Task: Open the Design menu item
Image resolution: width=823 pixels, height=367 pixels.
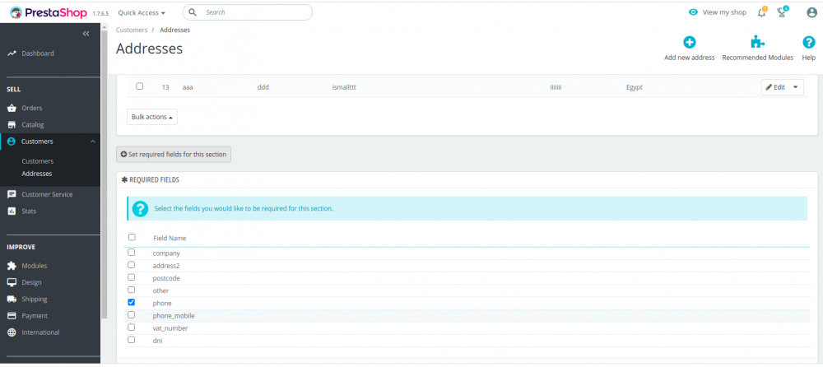Action: [31, 282]
